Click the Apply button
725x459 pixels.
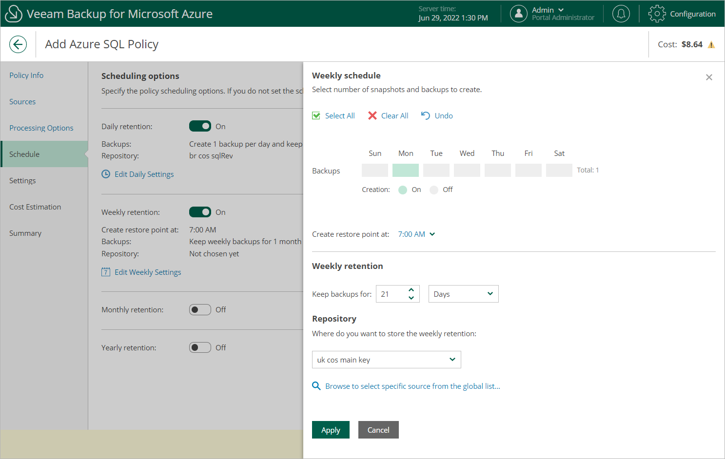tap(331, 430)
